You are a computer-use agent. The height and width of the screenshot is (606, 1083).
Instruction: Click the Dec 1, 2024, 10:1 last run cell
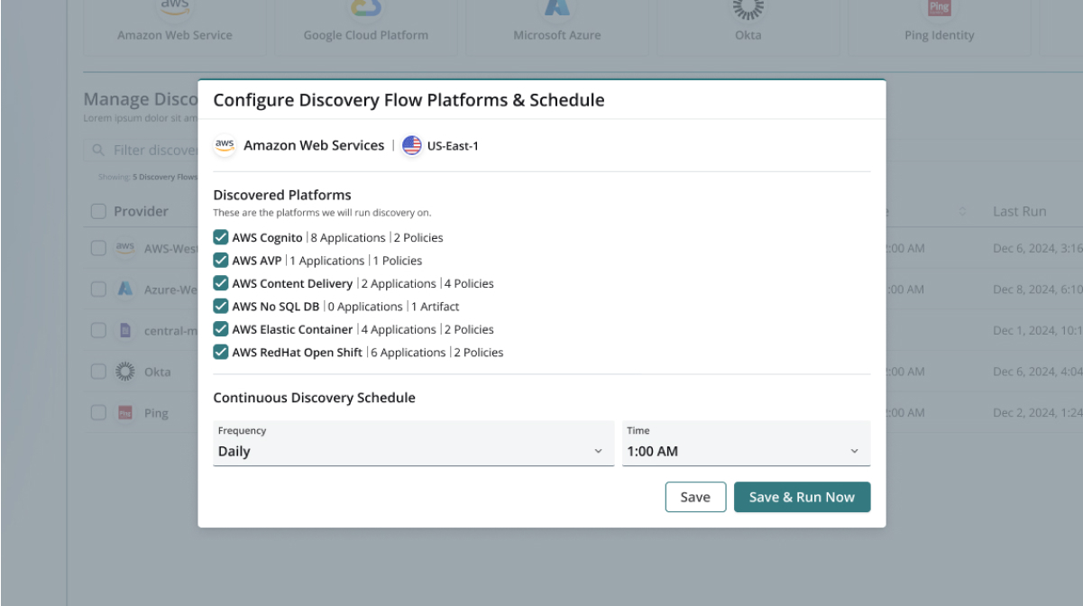[x=1037, y=330]
